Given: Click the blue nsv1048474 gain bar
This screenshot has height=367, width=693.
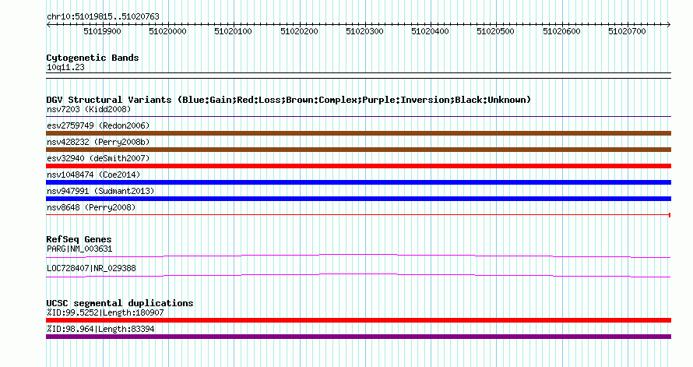Looking at the screenshot, I should click(358, 182).
